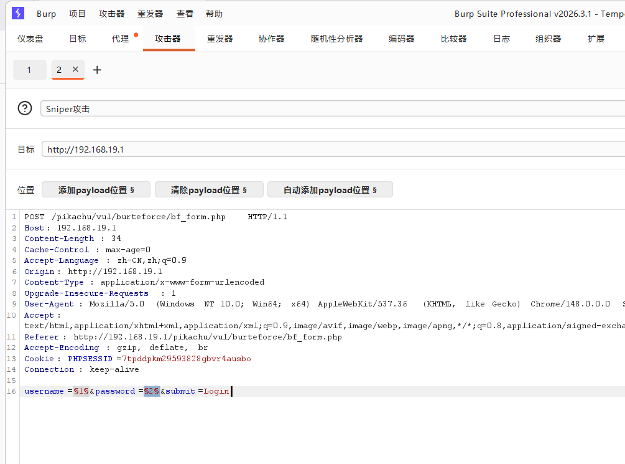
Task: Select the 攻击器 main tab
Action: [168, 39]
